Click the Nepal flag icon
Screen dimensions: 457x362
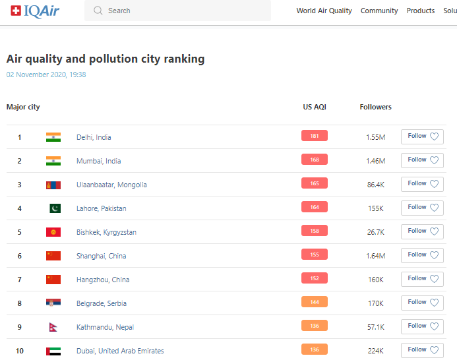point(53,327)
